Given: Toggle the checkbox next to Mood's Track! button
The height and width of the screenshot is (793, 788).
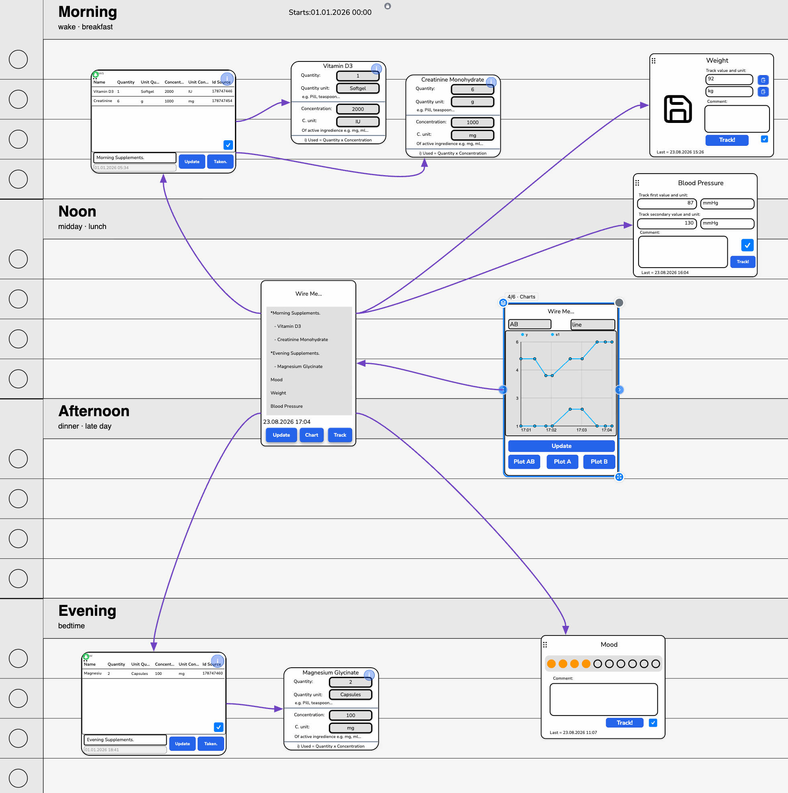Looking at the screenshot, I should click(653, 722).
